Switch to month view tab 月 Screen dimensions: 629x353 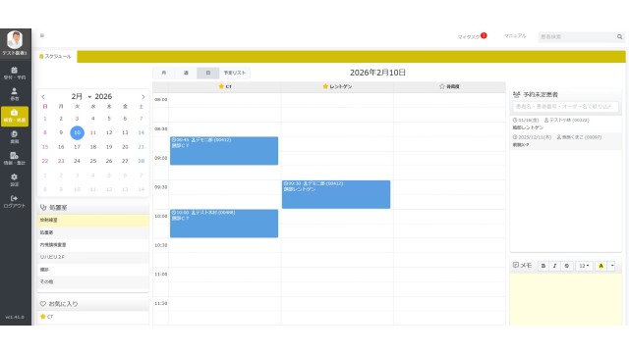pyautogui.click(x=164, y=73)
